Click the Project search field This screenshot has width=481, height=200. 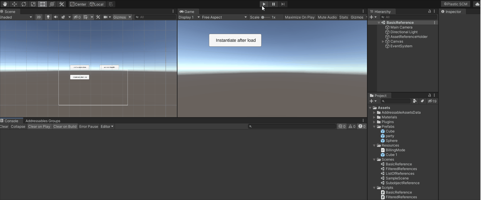(x=396, y=101)
